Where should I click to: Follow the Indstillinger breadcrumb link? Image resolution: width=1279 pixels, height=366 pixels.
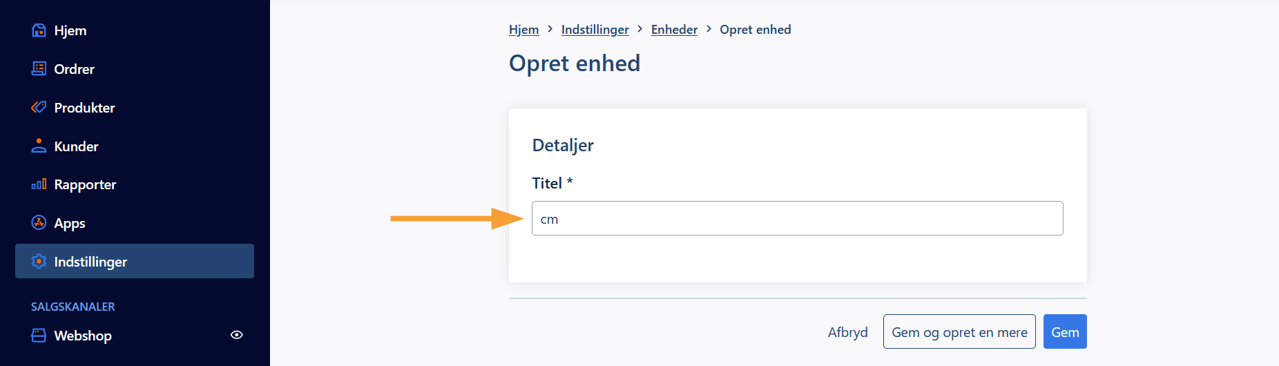(595, 30)
